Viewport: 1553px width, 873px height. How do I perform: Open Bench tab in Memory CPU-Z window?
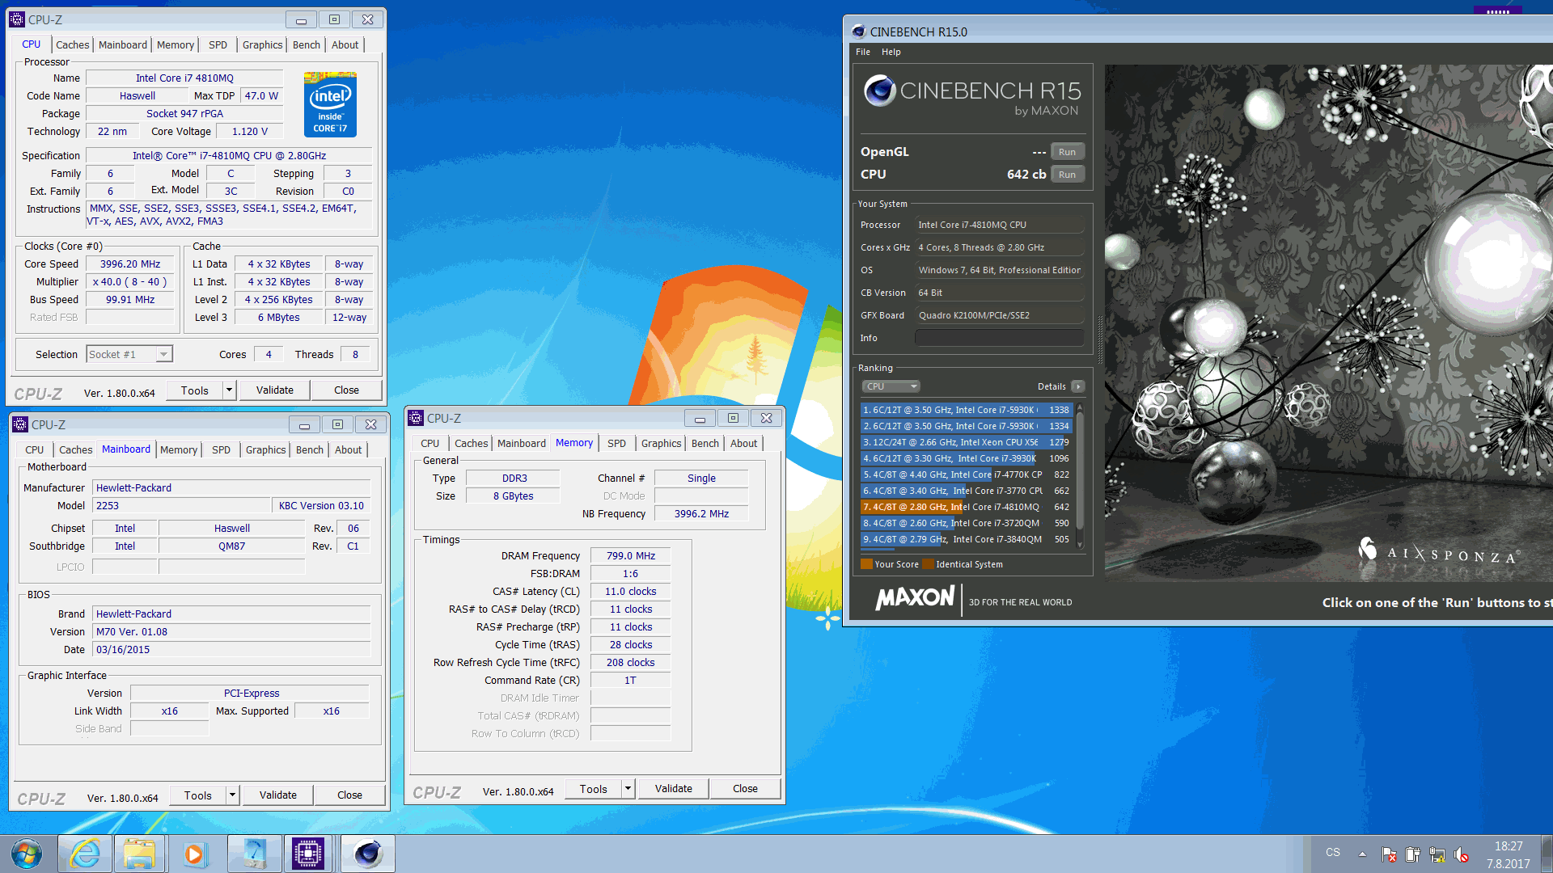705,443
